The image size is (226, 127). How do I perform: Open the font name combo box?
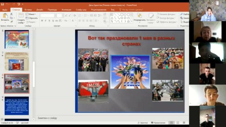pos(48,16)
